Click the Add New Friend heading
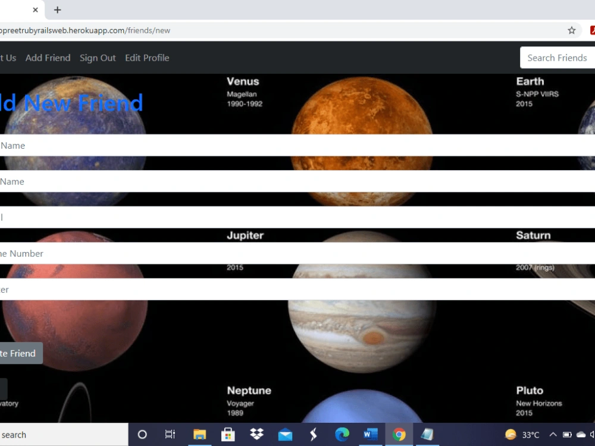The width and height of the screenshot is (595, 446). 71,103
